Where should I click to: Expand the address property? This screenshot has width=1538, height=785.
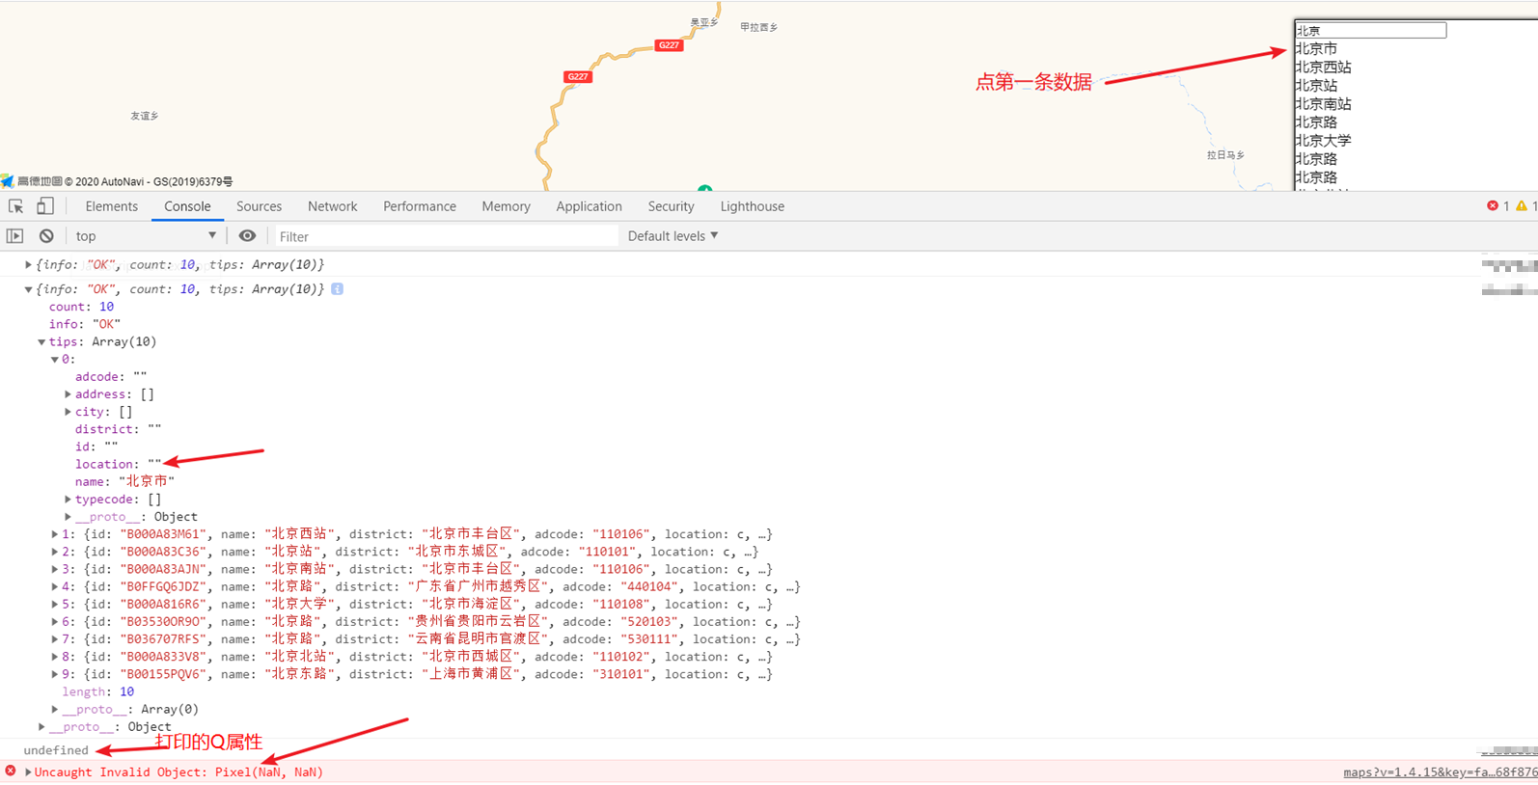click(x=69, y=394)
